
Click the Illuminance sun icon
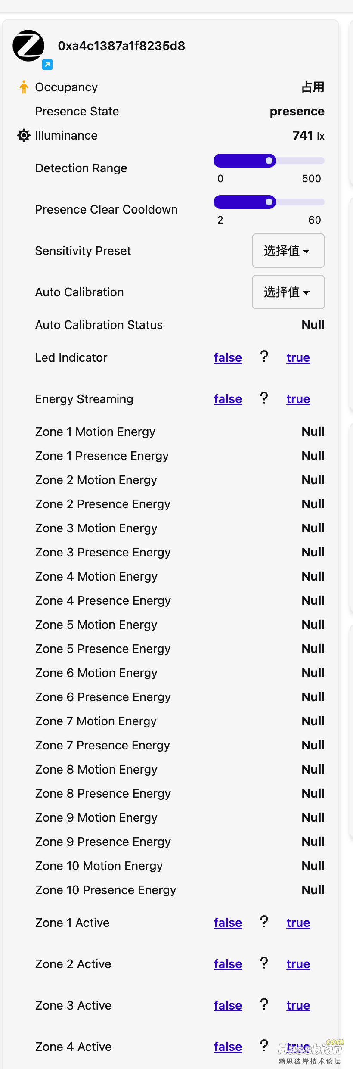click(24, 135)
